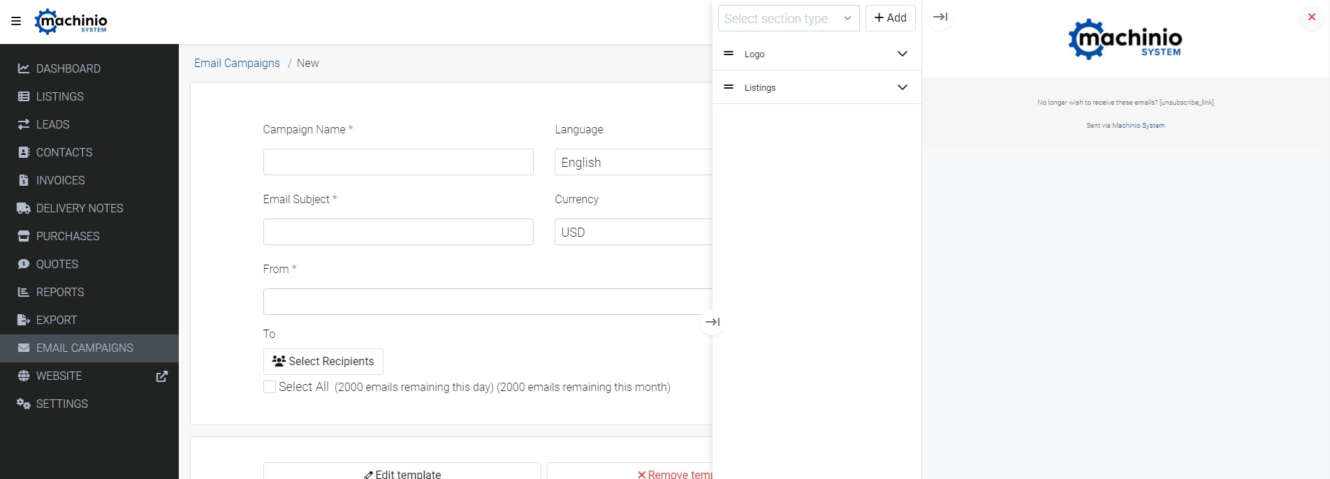
Task: Go to Leads in the sidebar
Action: pyautogui.click(x=89, y=124)
